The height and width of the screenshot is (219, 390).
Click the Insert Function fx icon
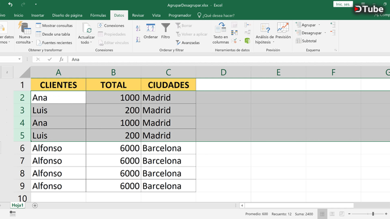[61, 60]
